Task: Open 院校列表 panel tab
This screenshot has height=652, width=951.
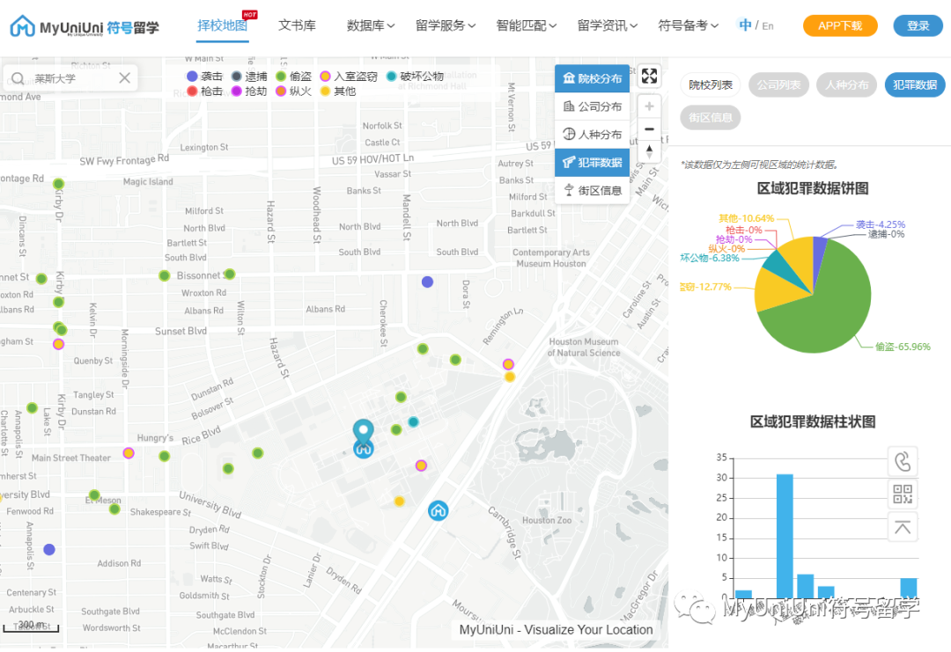Action: click(711, 84)
